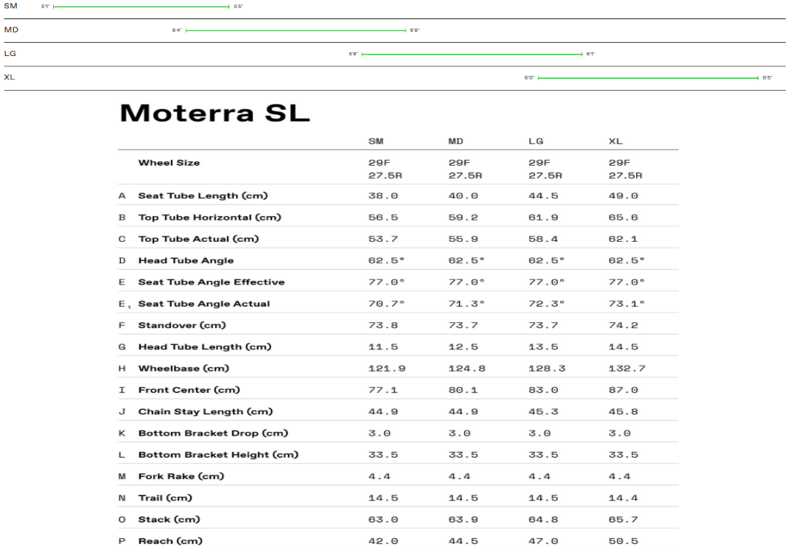The width and height of the screenshot is (787, 547).
Task: Click the SM height range bar
Action: (x=141, y=7)
